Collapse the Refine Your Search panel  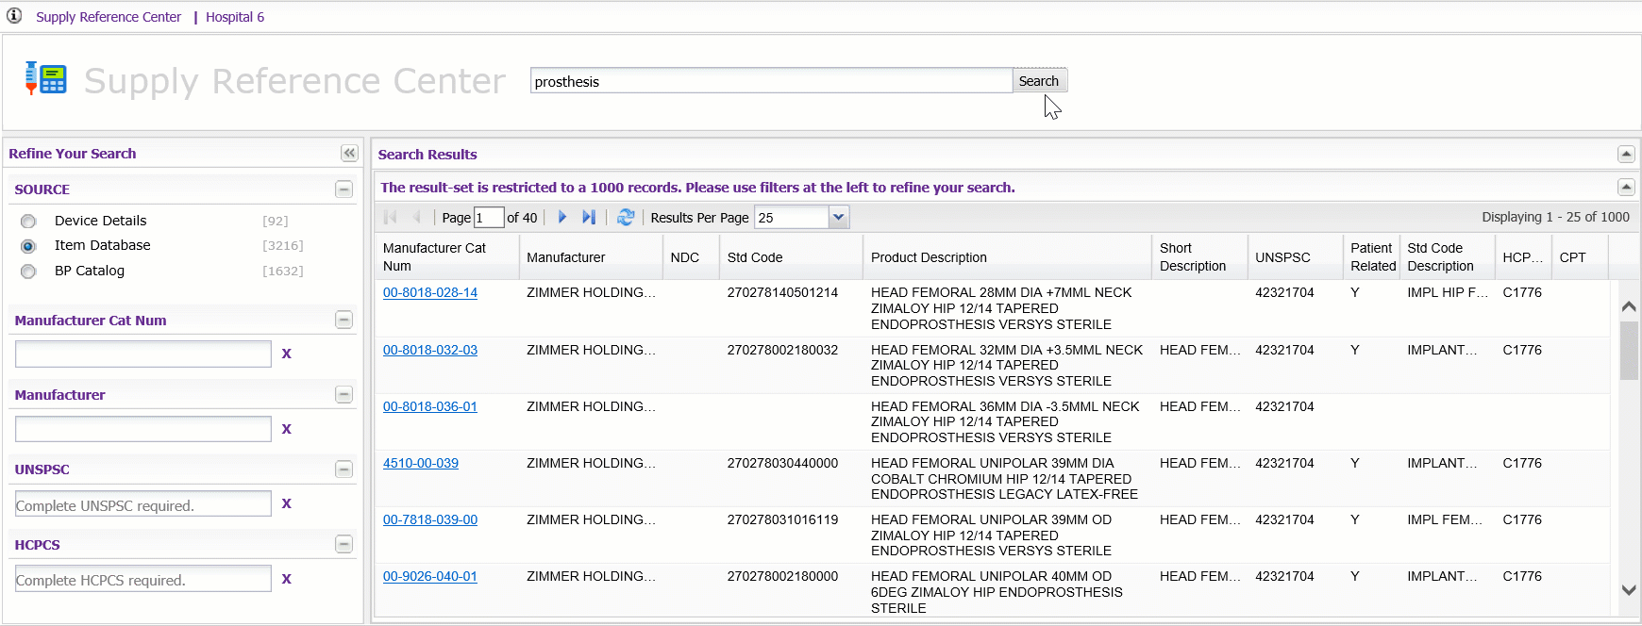pyautogui.click(x=349, y=153)
